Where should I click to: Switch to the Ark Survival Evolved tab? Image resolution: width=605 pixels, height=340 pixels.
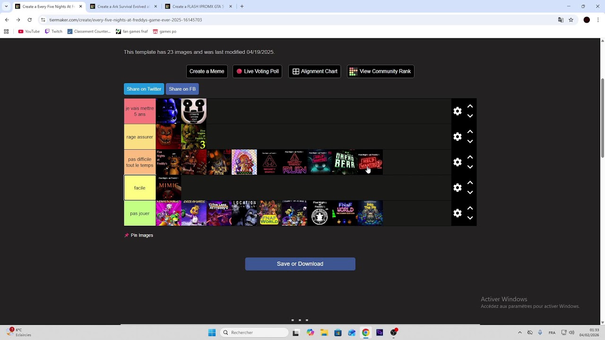(123, 7)
